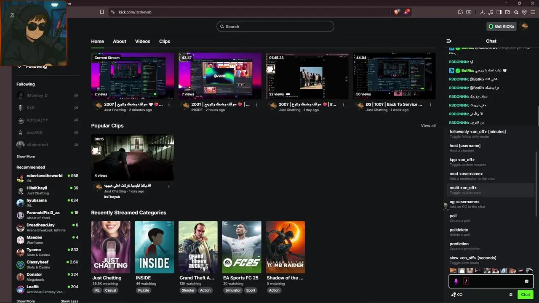Click the site settings icon before URL
This screenshot has height=303, width=539.
[112, 12]
